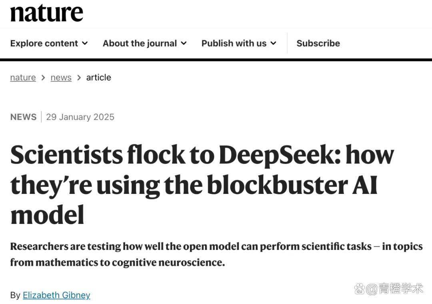Image resolution: width=432 pixels, height=304 pixels.
Task: Click the Explore content chevron arrow
Action: (85, 43)
